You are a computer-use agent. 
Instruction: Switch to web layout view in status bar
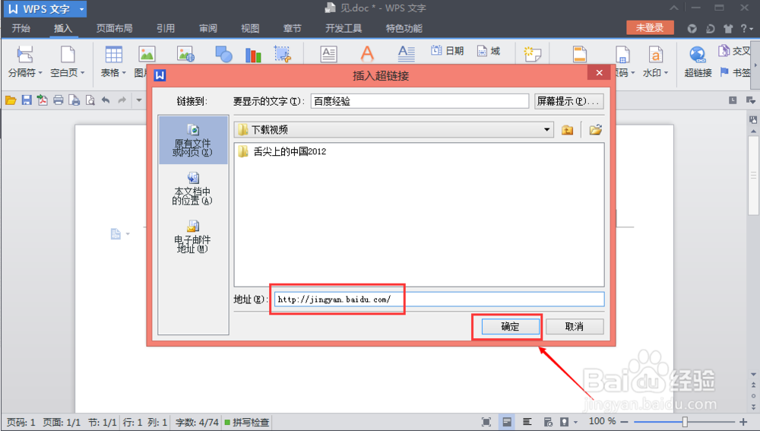point(548,422)
